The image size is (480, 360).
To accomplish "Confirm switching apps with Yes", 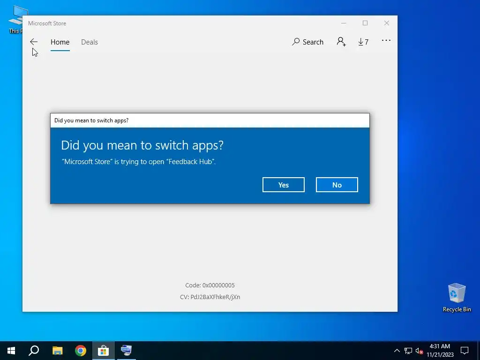I will click(x=284, y=185).
